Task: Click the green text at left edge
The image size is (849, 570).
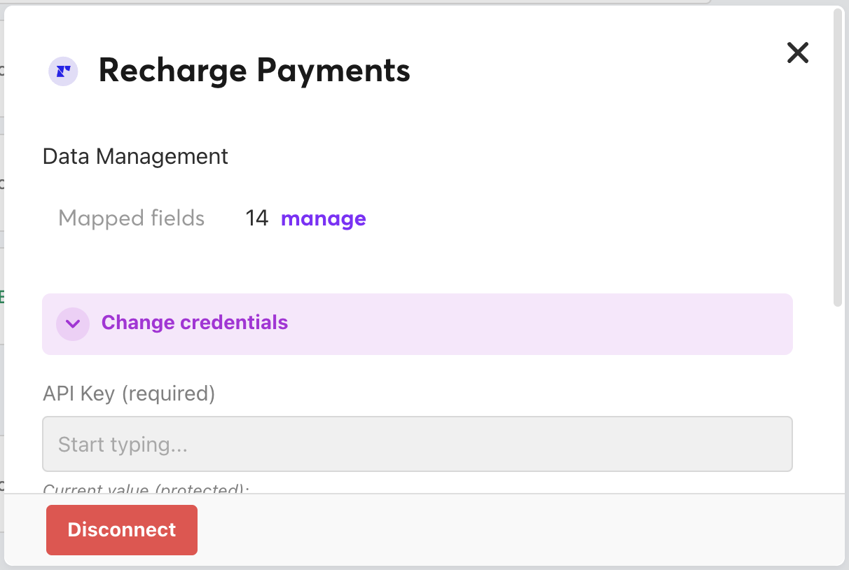Action: click(x=2, y=297)
